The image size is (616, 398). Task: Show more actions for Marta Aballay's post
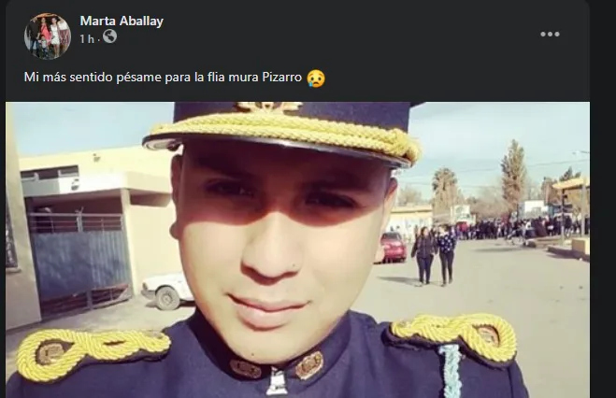(550, 35)
